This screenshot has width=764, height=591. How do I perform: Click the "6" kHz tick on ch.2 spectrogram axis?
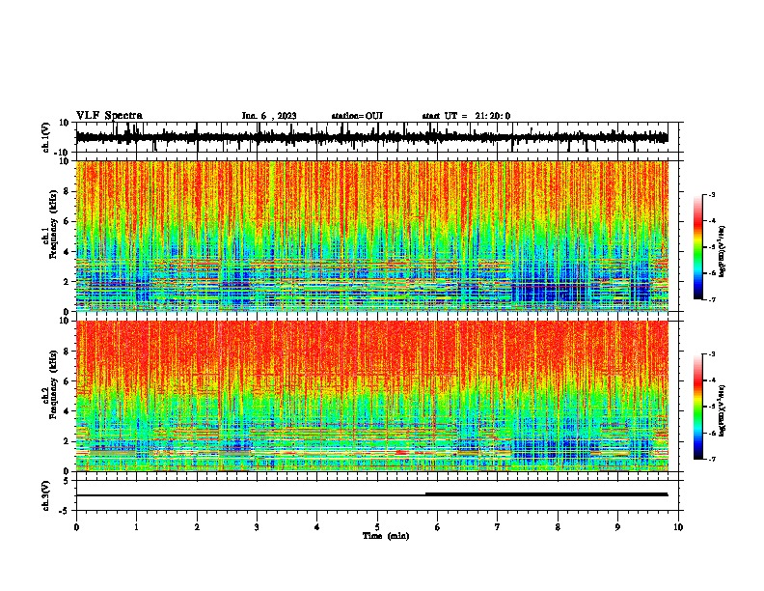tap(67, 381)
